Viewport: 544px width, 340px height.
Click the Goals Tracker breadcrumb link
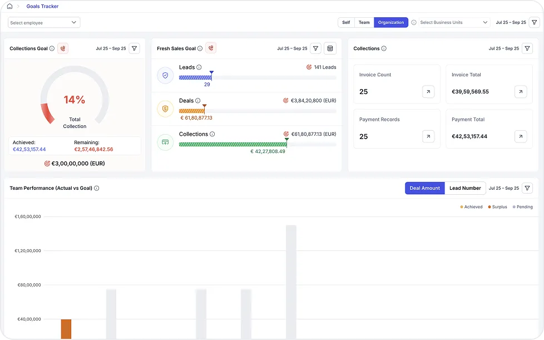pyautogui.click(x=42, y=6)
